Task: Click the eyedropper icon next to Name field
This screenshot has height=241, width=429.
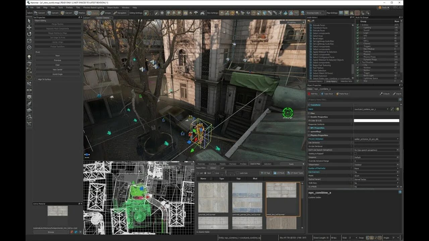Action: pyautogui.click(x=392, y=109)
